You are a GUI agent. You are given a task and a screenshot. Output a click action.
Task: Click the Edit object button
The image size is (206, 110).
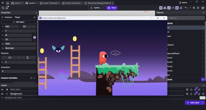[19, 22]
